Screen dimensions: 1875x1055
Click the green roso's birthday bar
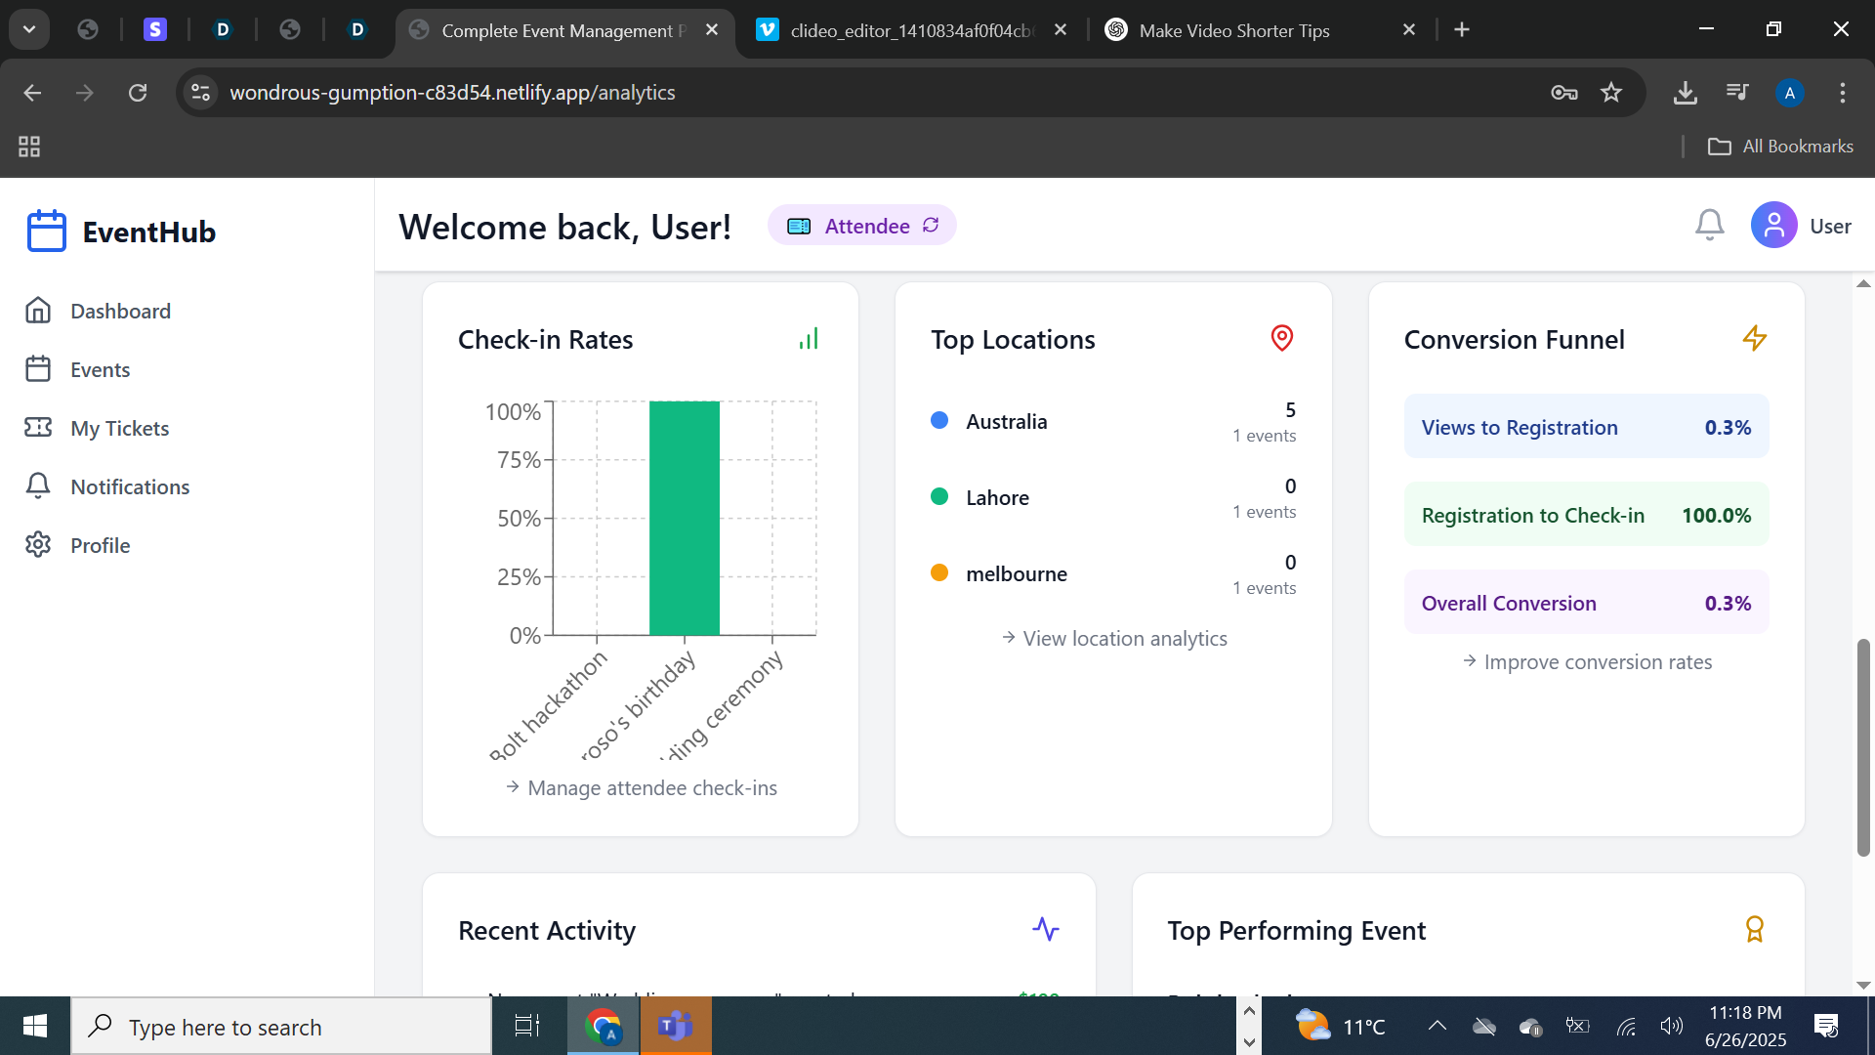point(684,518)
